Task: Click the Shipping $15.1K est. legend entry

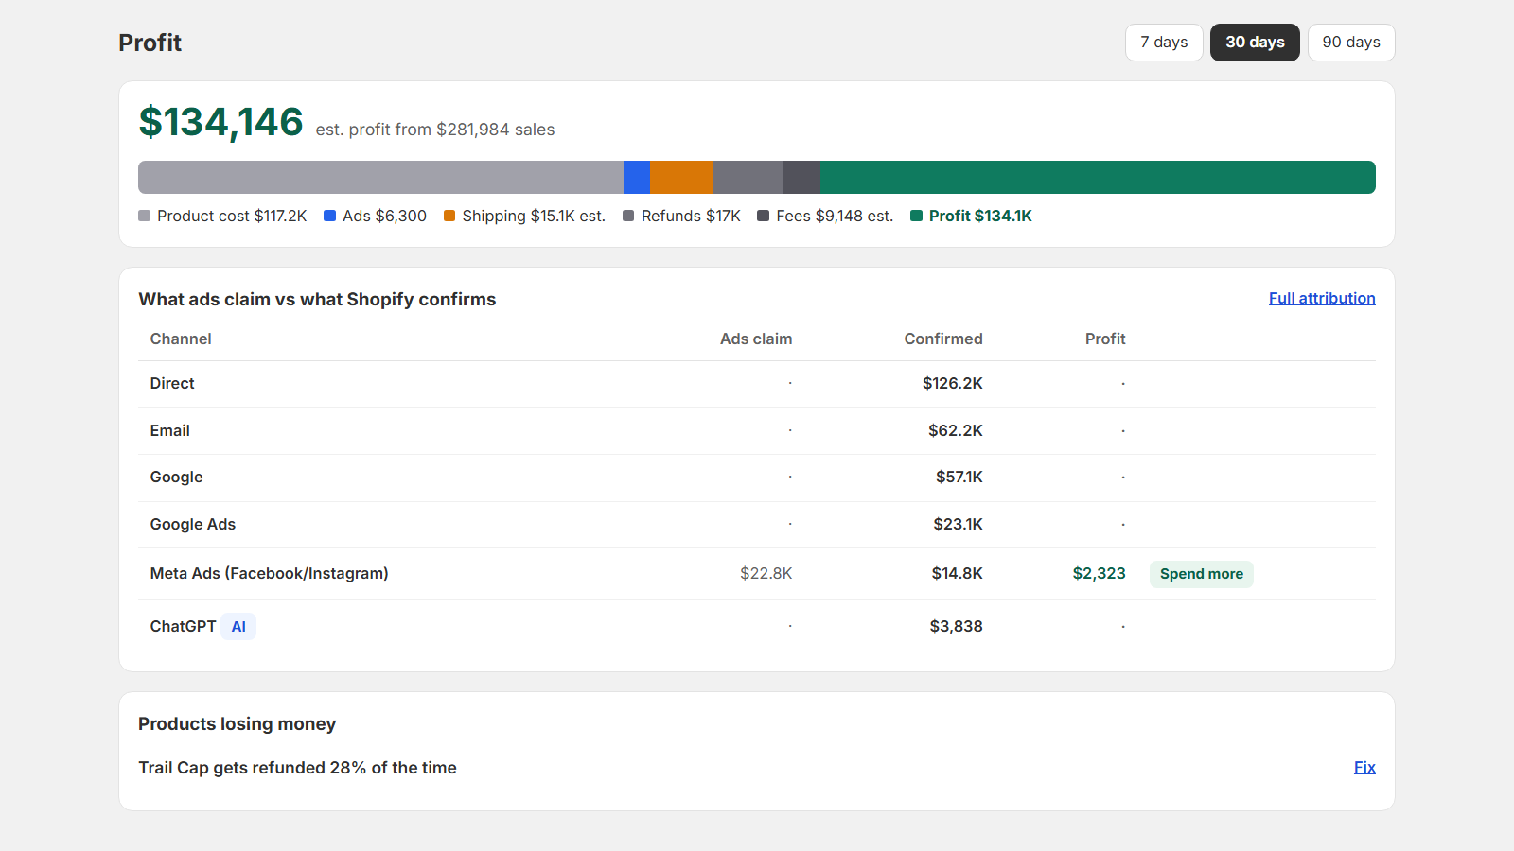Action: tap(524, 216)
